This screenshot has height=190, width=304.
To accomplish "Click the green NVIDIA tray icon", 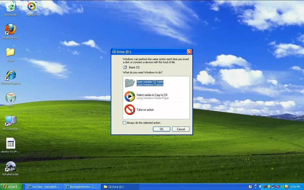I will (x=282, y=187).
